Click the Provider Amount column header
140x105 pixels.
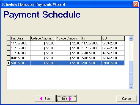tap(68, 38)
